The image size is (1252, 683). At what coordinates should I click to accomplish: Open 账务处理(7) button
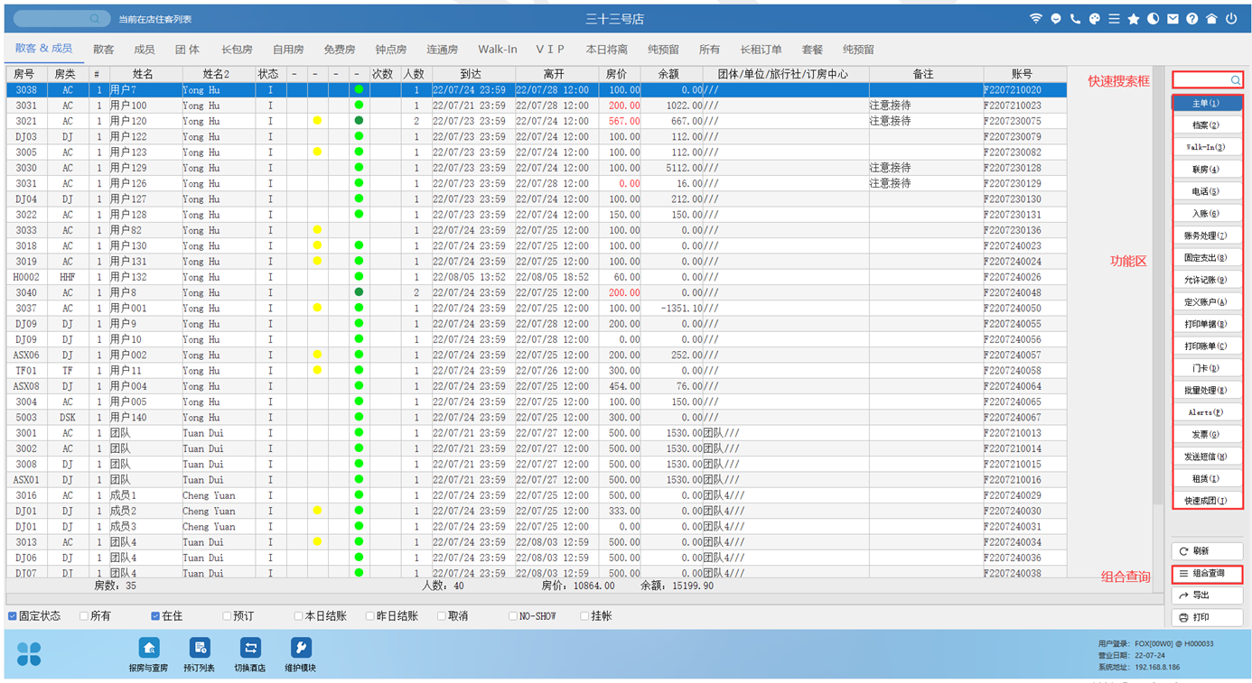coord(1207,235)
